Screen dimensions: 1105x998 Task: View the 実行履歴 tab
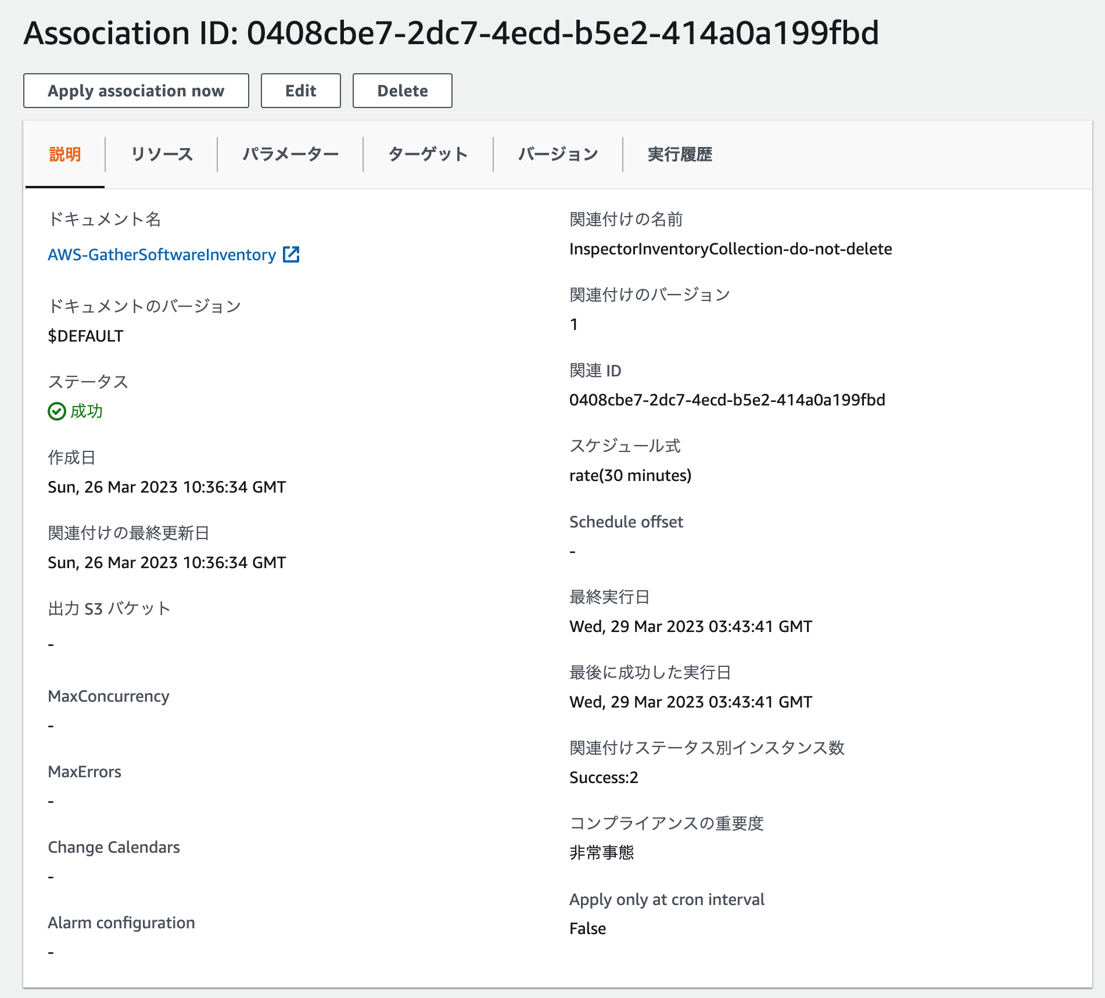(680, 155)
